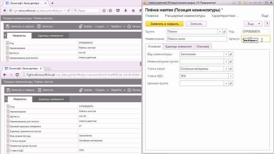Open URL history dropdown in Firefox address bar
The height and width of the screenshot is (154, 274).
[x=65, y=11]
